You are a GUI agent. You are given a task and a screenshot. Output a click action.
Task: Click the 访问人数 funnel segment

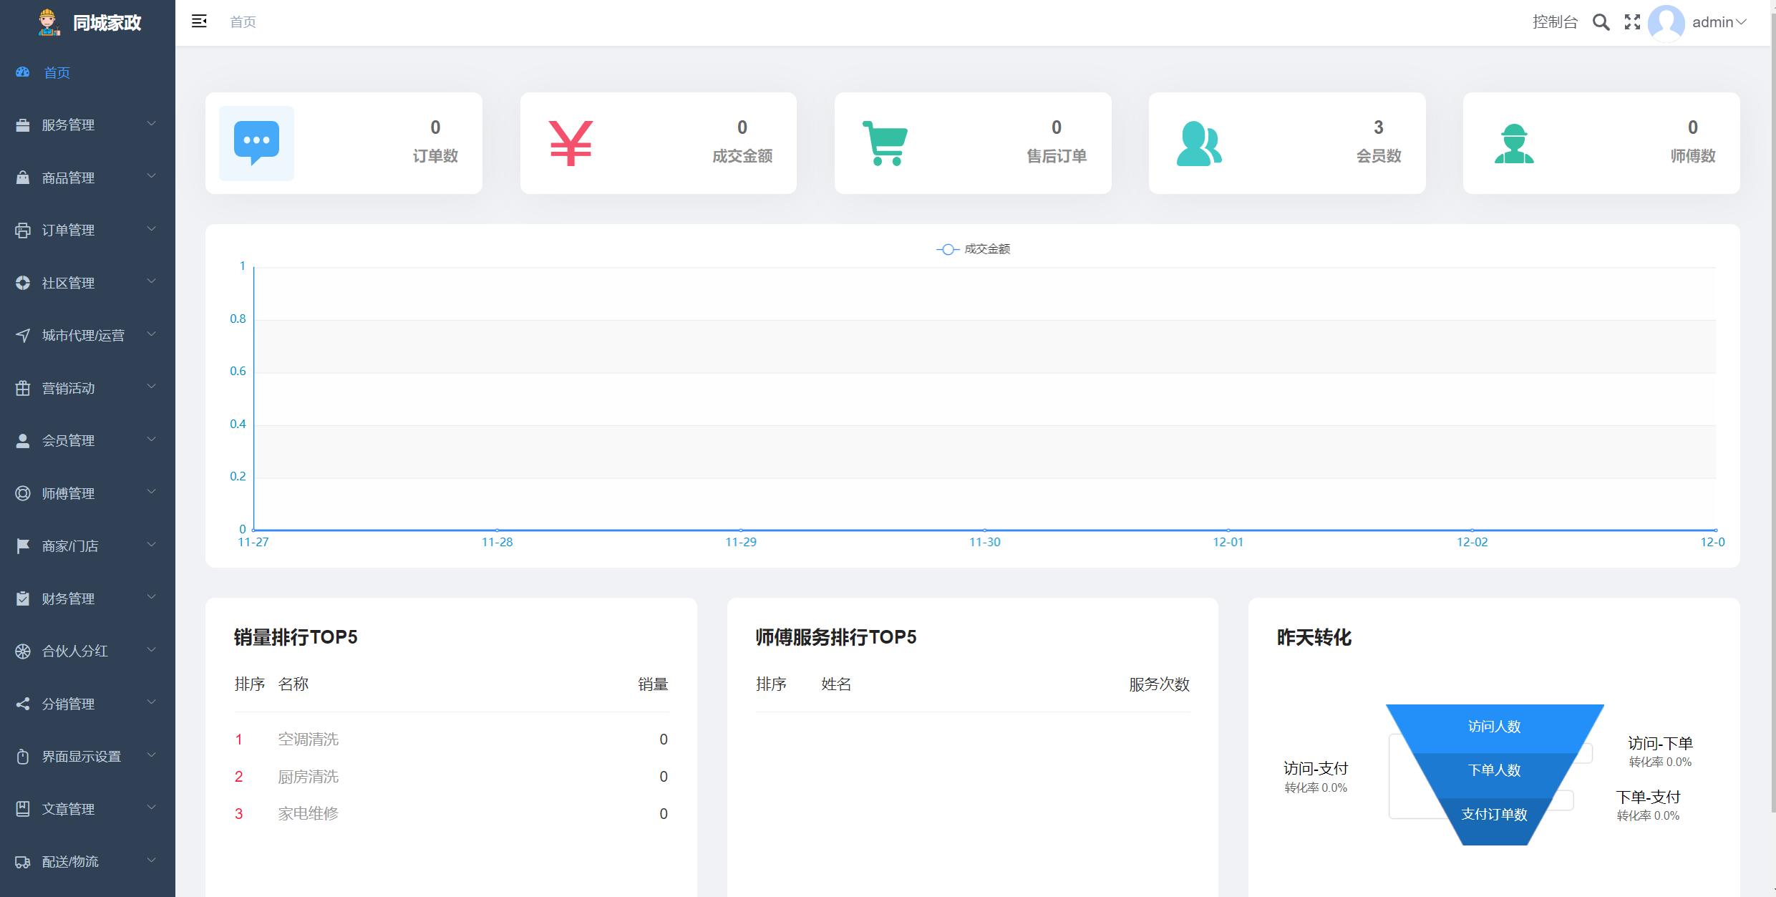pos(1494,727)
